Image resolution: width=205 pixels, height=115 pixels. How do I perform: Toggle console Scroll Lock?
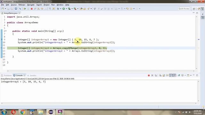(x=164, y=75)
